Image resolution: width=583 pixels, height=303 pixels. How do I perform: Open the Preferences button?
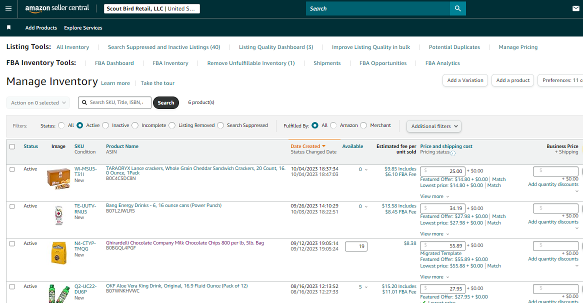click(560, 80)
